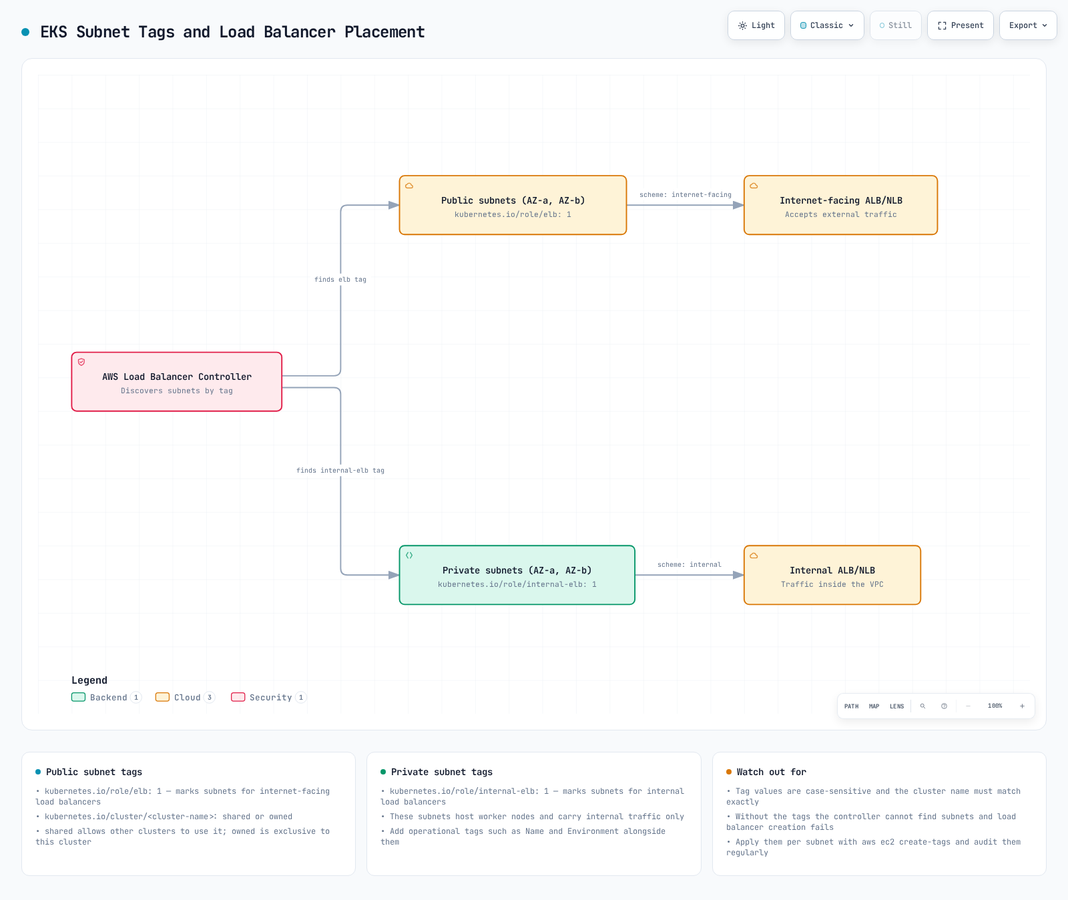Switch to LENS mode in canvas toolbar
The height and width of the screenshot is (900, 1068).
click(x=896, y=706)
